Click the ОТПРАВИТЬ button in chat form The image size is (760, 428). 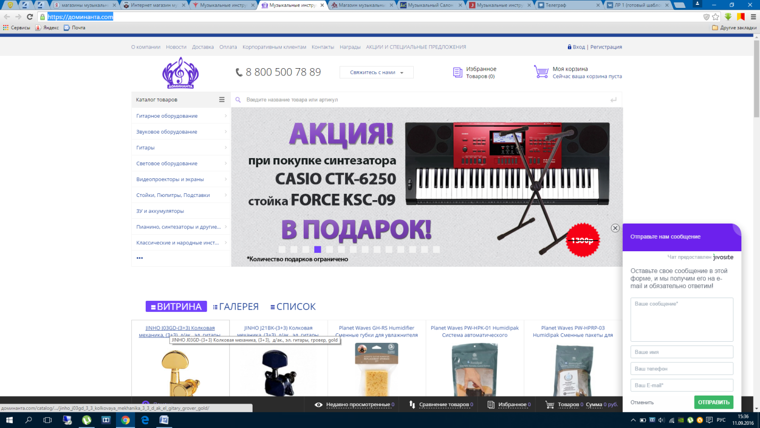[714, 402]
